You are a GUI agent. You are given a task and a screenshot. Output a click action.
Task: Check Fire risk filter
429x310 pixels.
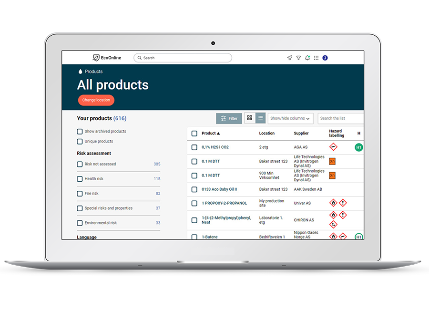point(80,194)
